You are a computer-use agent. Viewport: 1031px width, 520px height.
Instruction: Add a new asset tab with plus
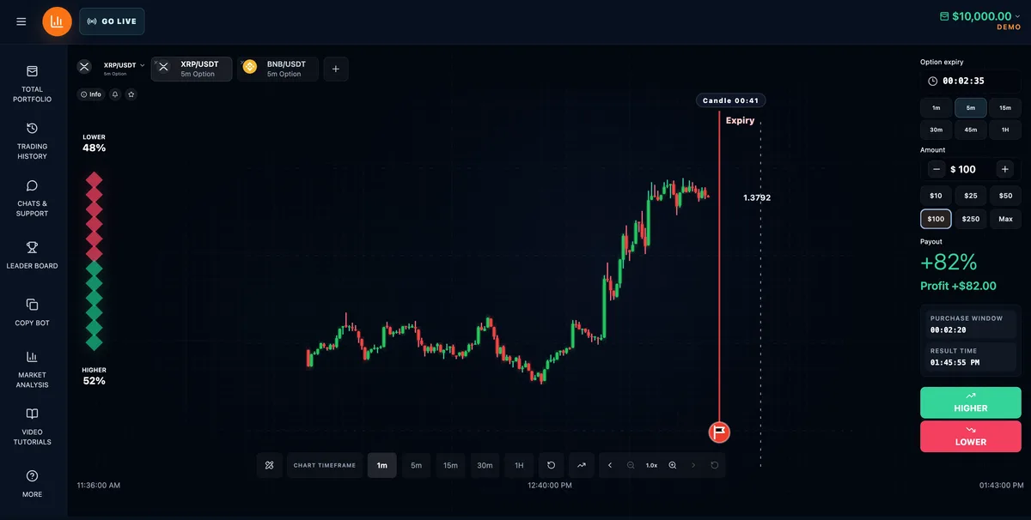(x=336, y=69)
